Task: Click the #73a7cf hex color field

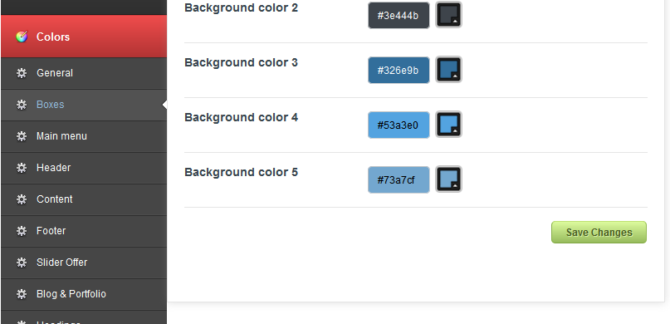Action: 399,180
